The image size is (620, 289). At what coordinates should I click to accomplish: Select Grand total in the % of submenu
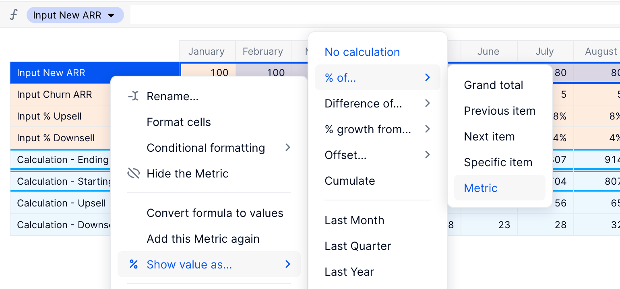click(x=494, y=85)
